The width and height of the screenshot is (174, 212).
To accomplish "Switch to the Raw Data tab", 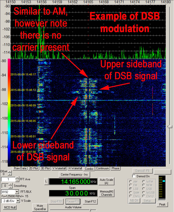I will 20,168.
